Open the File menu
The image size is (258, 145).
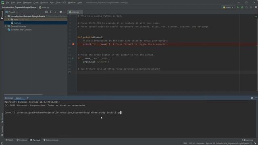pos(8,3)
